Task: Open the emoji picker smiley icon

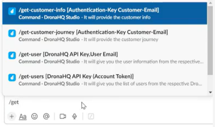Action: pyautogui.click(x=34, y=117)
